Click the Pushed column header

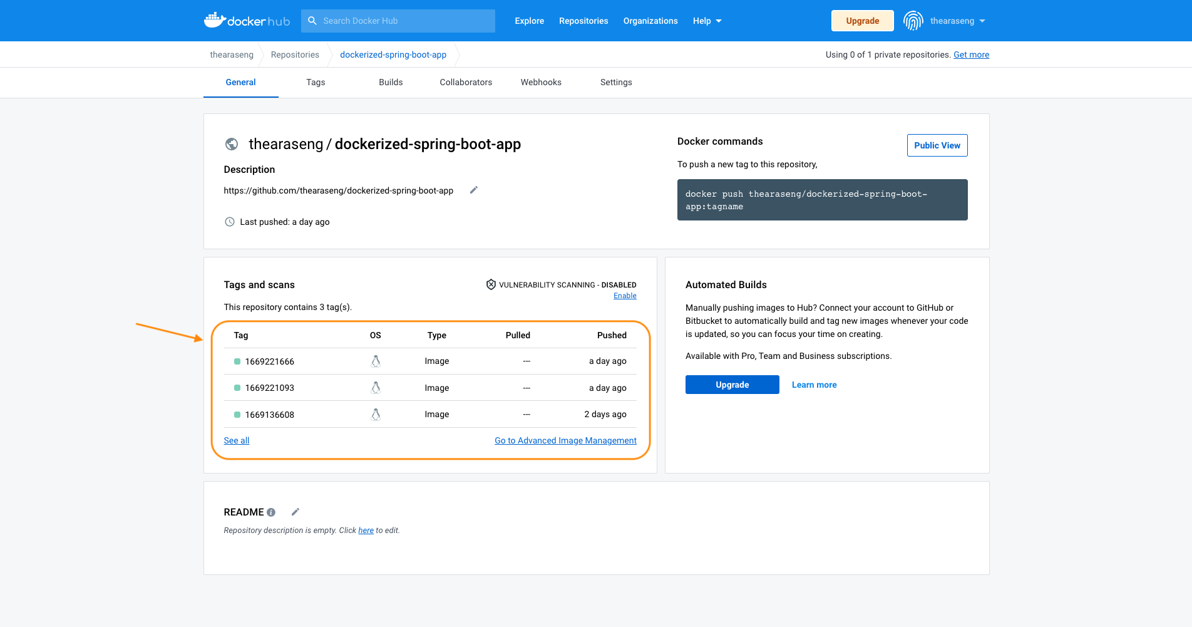click(x=612, y=335)
